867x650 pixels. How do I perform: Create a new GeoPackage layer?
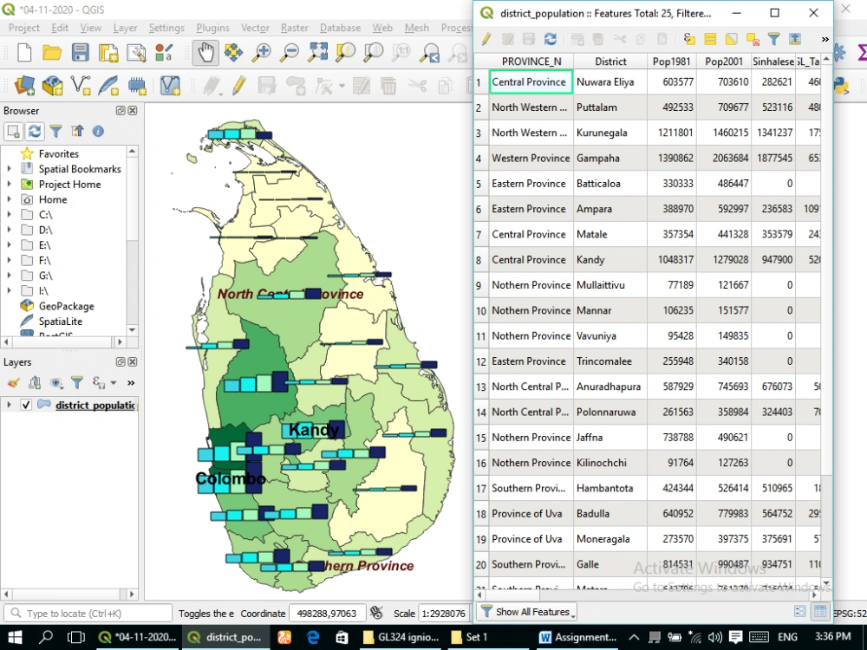[x=52, y=86]
